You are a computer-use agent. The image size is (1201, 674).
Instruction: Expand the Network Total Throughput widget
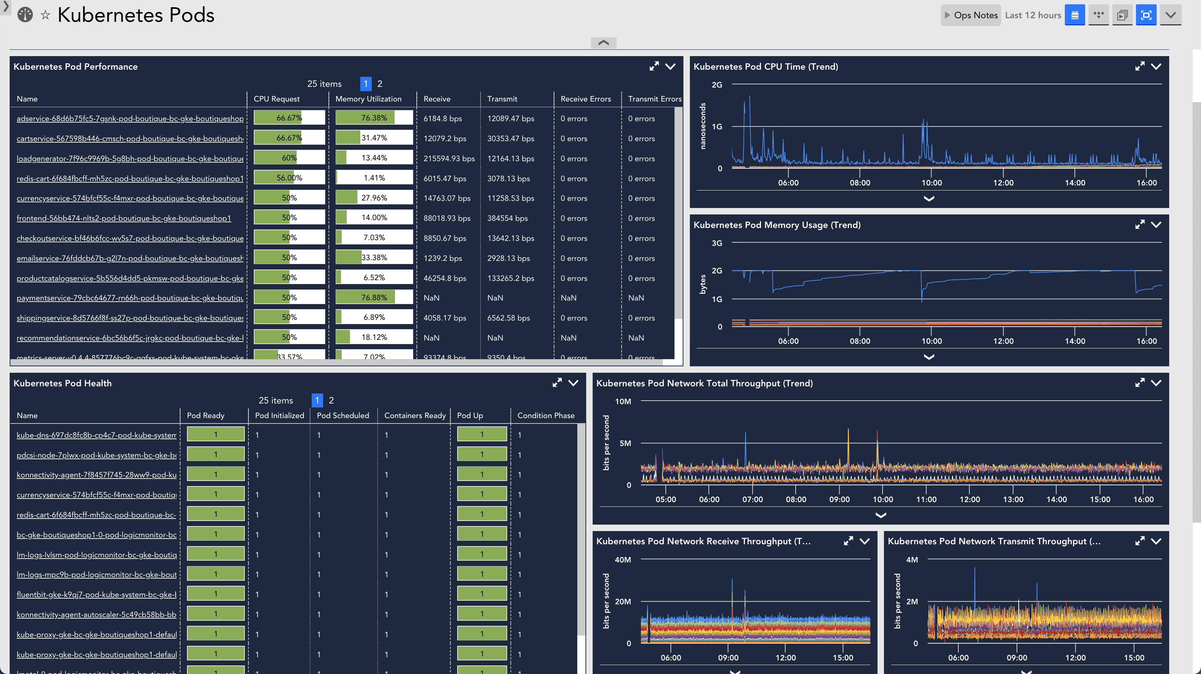1140,383
